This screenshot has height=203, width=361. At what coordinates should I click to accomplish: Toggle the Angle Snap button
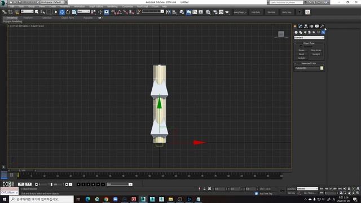[x=120, y=12]
